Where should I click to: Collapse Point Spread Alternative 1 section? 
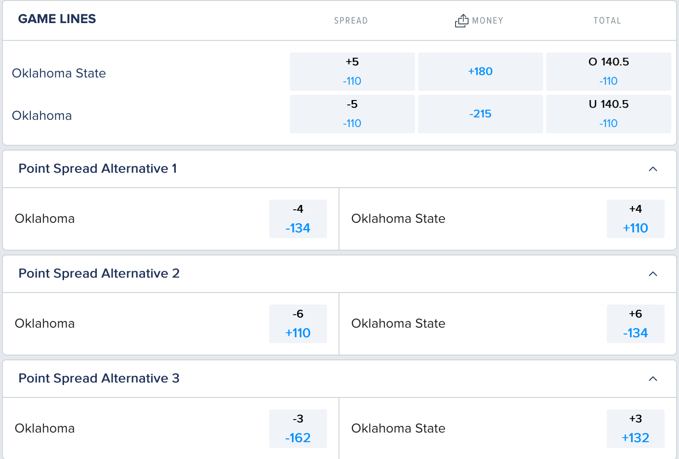click(x=653, y=169)
